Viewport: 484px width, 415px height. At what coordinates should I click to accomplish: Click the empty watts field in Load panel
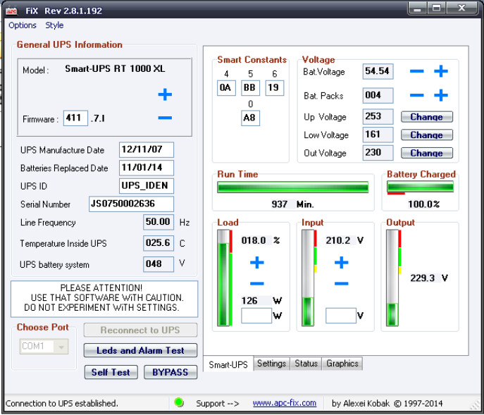[x=256, y=316]
